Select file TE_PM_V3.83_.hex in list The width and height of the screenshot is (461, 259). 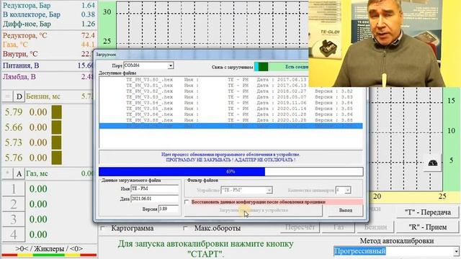pyautogui.click(x=230, y=97)
